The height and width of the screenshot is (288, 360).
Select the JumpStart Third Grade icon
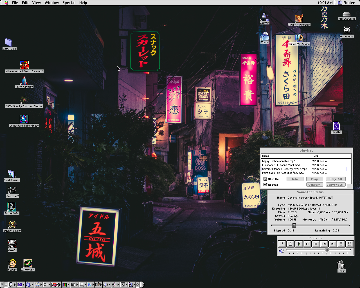point(24,121)
